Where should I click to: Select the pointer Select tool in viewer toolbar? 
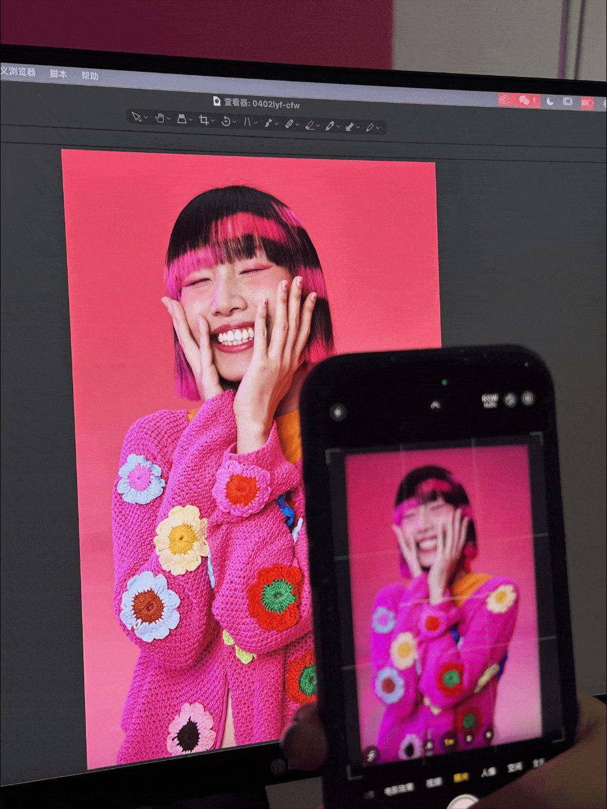[x=136, y=116]
